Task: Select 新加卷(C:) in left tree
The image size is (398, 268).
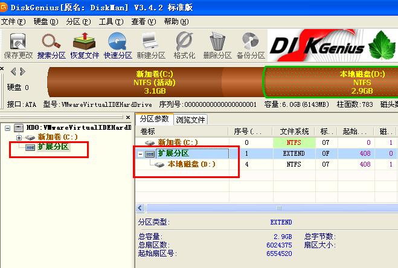Action: pyautogui.click(x=57, y=137)
